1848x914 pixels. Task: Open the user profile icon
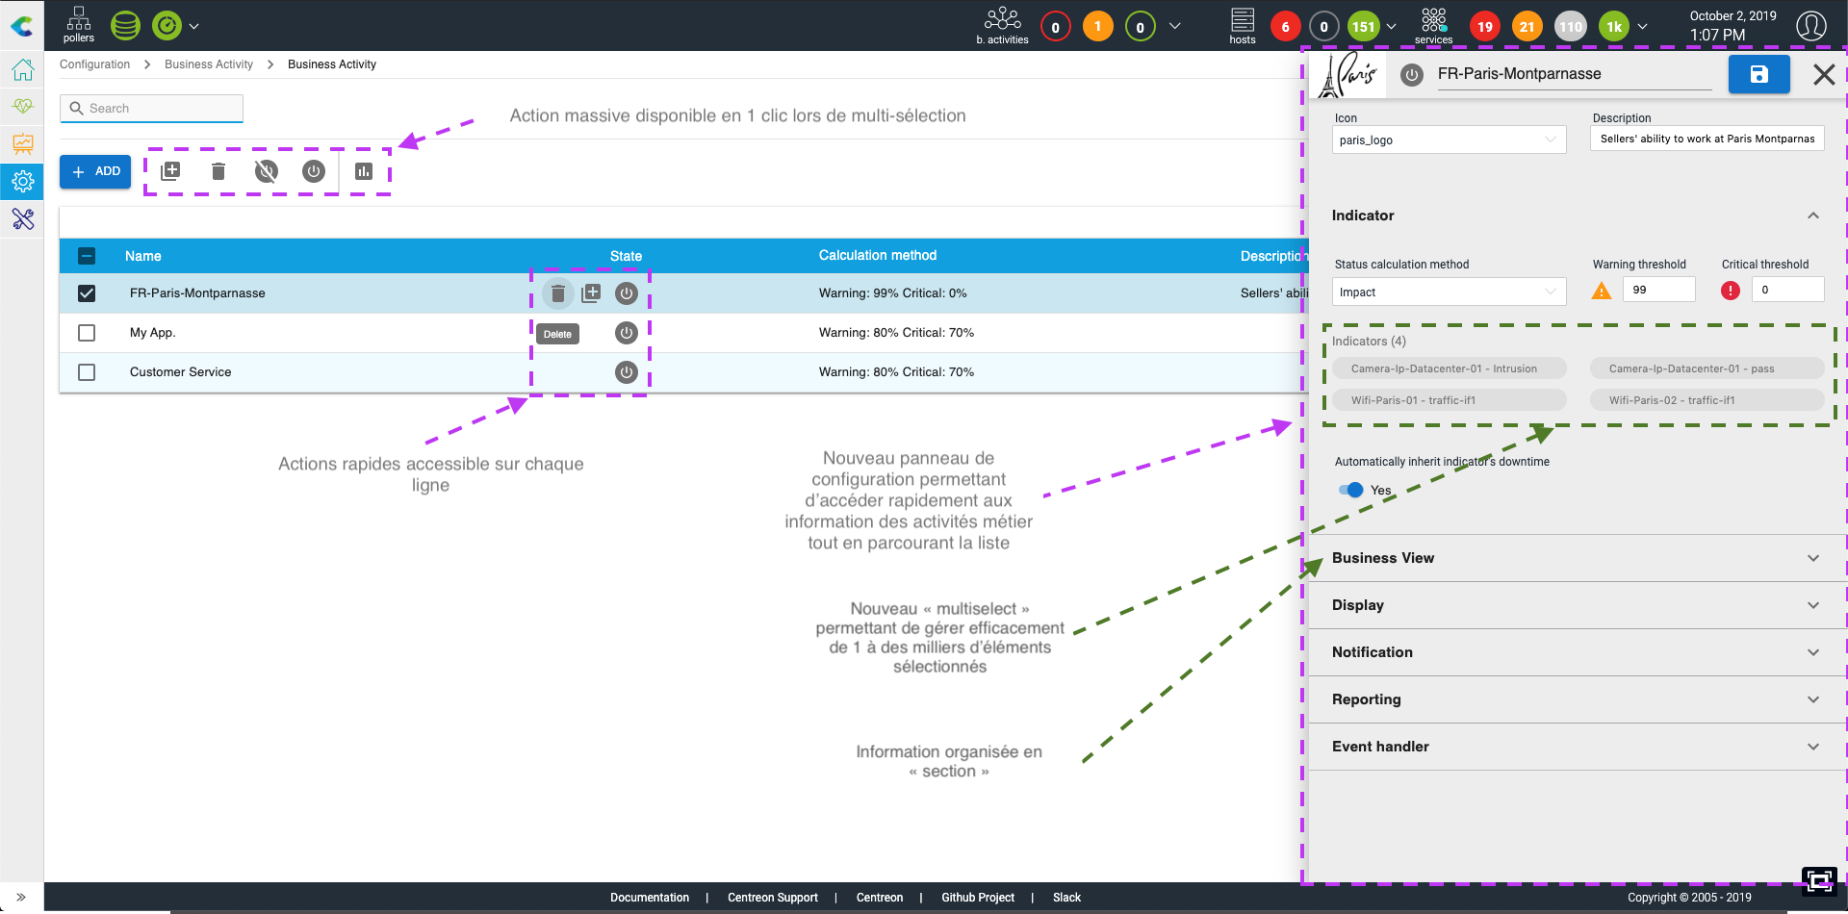pos(1810,26)
